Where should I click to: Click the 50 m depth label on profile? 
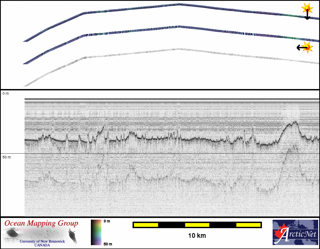7,157
